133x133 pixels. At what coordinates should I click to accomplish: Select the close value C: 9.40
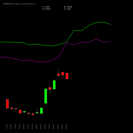click(x=46, y=7)
